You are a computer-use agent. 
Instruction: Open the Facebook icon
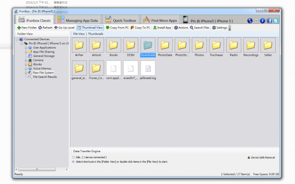(x=269, y=21)
